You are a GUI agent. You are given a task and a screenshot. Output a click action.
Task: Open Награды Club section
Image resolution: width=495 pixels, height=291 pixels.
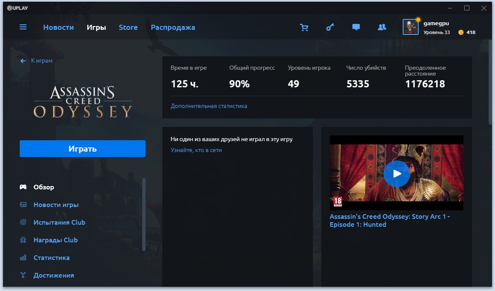55,240
